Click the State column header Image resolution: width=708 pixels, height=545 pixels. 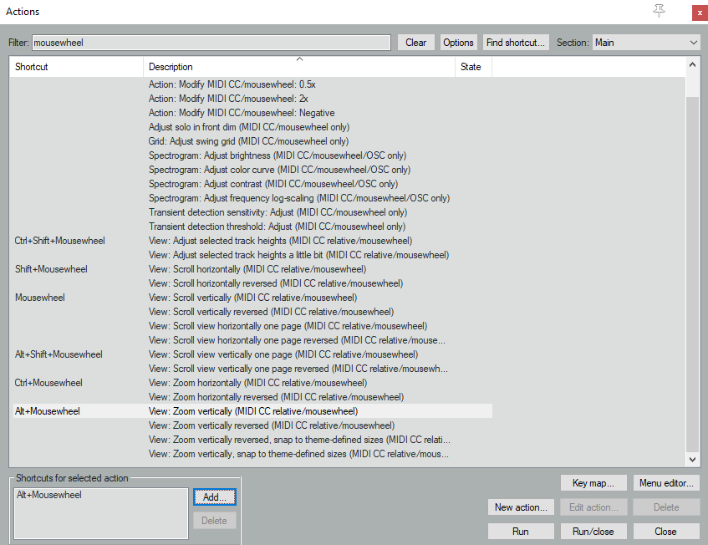[473, 67]
